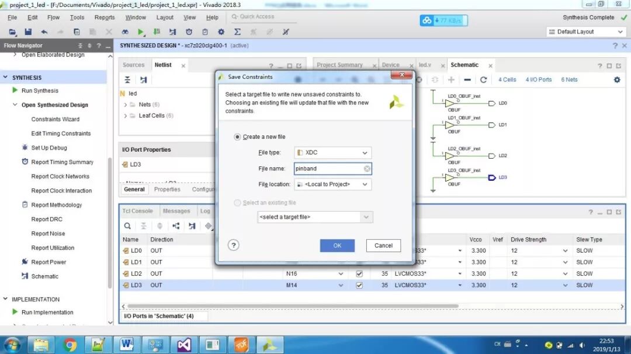The height and width of the screenshot is (354, 631).
Task: Click the Collapse All icon in Netlist panel
Action: click(x=127, y=79)
